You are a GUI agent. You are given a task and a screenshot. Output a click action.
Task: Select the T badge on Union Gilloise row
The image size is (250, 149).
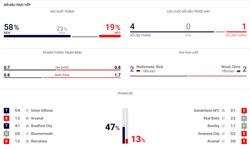click(x=7, y=111)
